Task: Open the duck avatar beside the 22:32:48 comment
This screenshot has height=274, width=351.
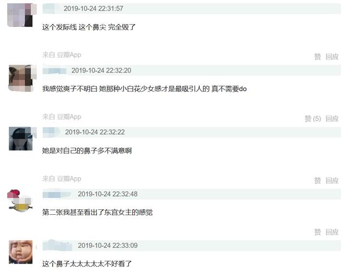Action: click(x=20, y=201)
